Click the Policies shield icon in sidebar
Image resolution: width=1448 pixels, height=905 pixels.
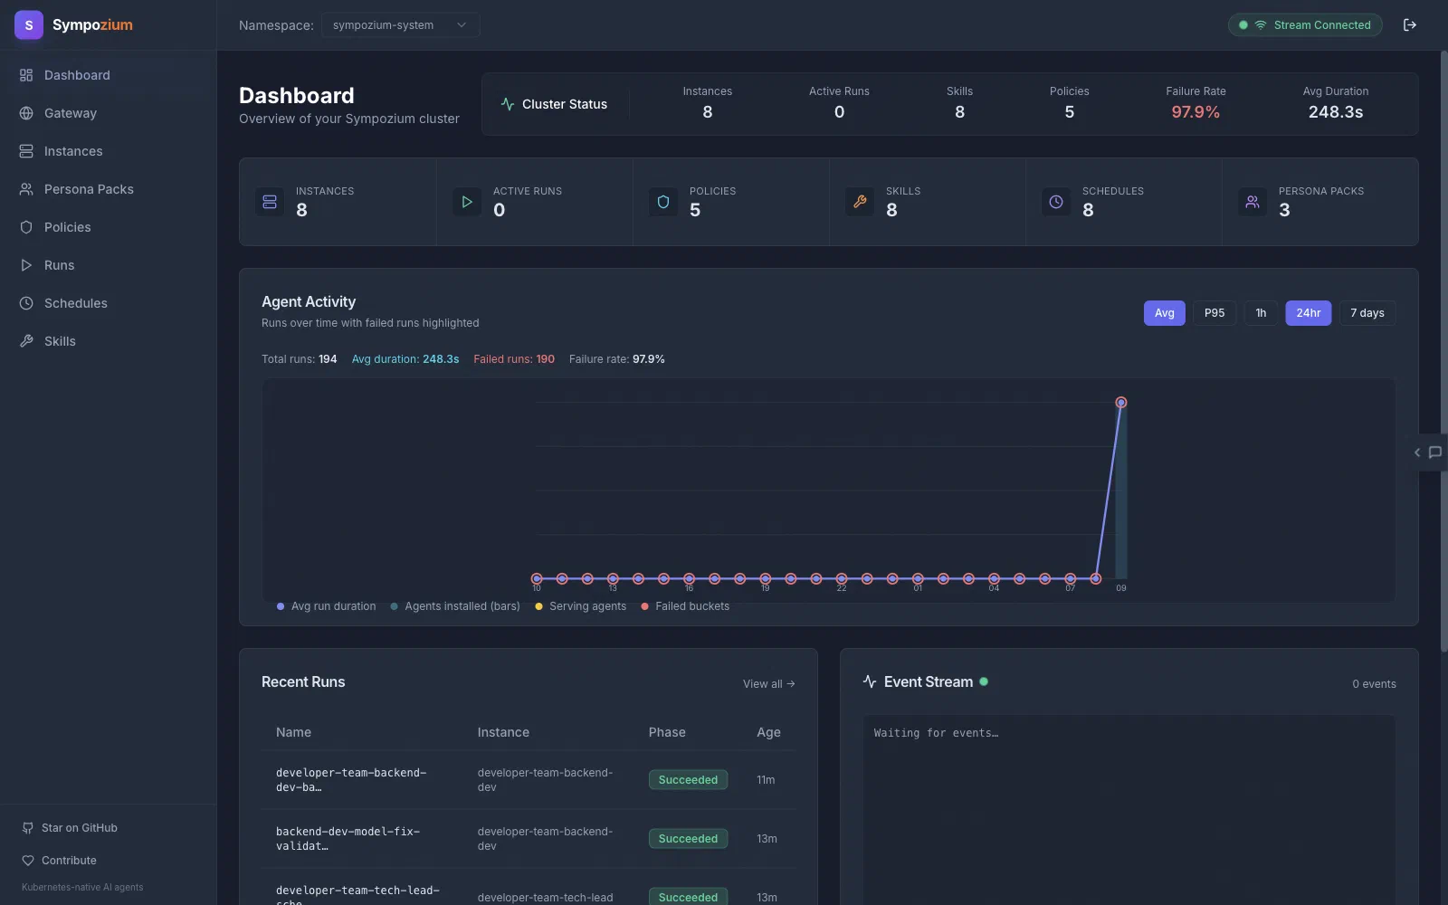[x=26, y=227]
